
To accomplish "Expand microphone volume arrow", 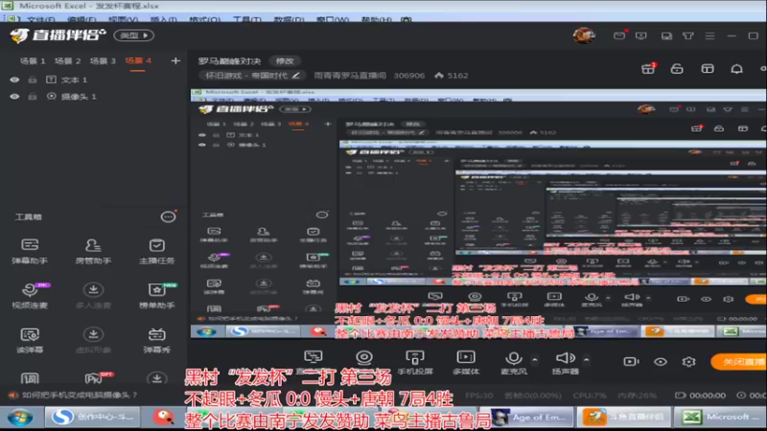I will pos(535,360).
